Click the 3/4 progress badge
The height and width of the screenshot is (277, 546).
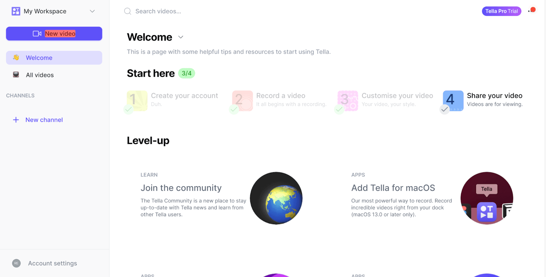point(187,73)
